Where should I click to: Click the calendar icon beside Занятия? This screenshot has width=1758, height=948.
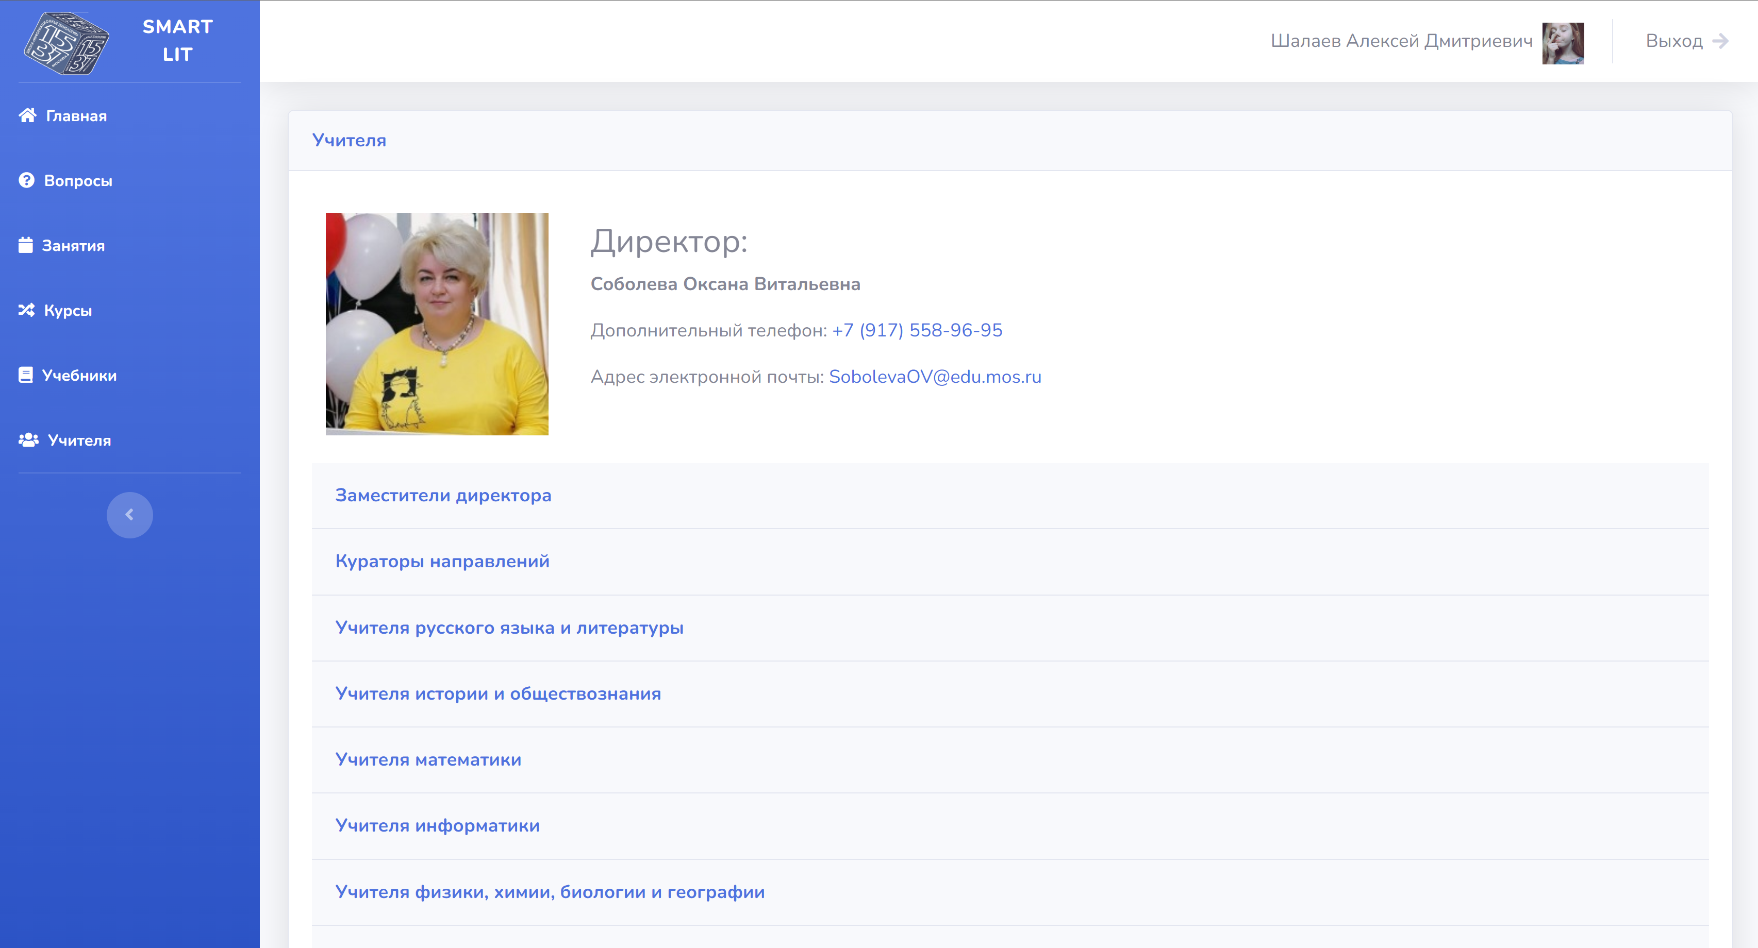click(x=25, y=245)
